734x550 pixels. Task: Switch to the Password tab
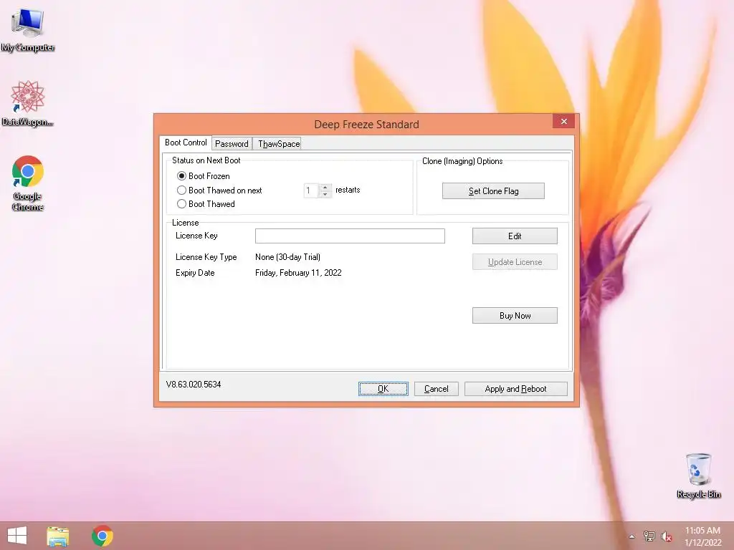pos(232,143)
